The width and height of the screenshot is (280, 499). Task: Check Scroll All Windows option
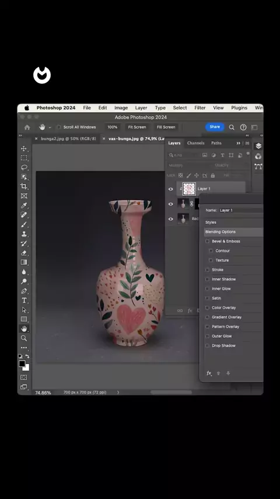tap(58, 127)
